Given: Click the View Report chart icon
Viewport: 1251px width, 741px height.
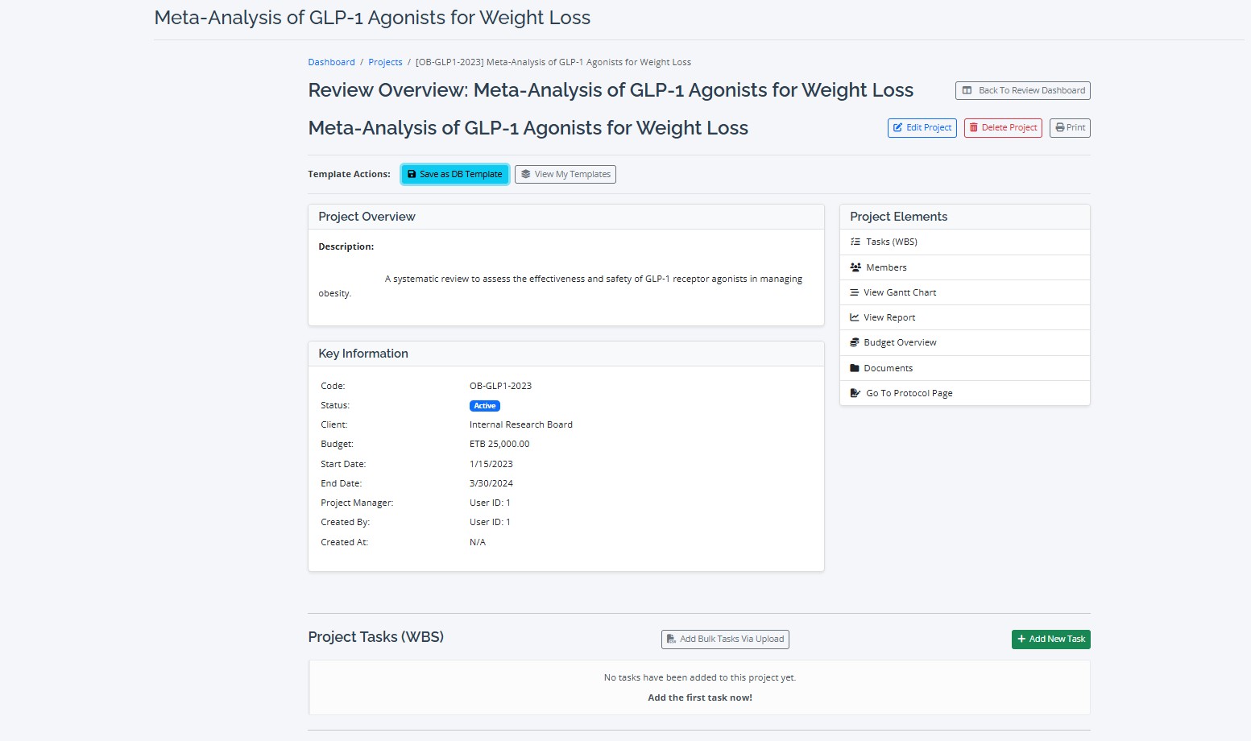Looking at the screenshot, I should click(x=855, y=317).
